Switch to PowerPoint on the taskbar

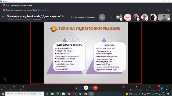(86, 94)
